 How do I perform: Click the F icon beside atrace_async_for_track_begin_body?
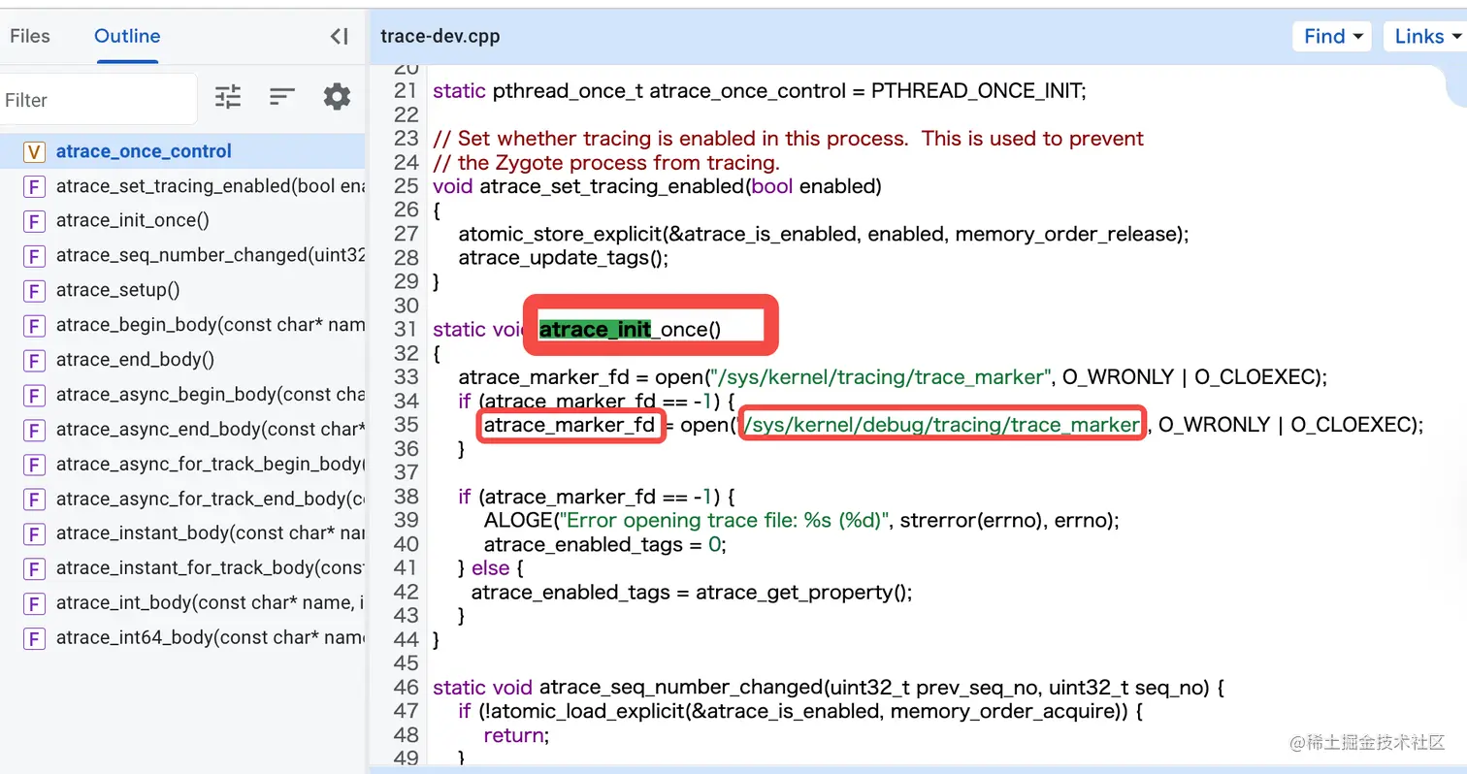(x=34, y=465)
